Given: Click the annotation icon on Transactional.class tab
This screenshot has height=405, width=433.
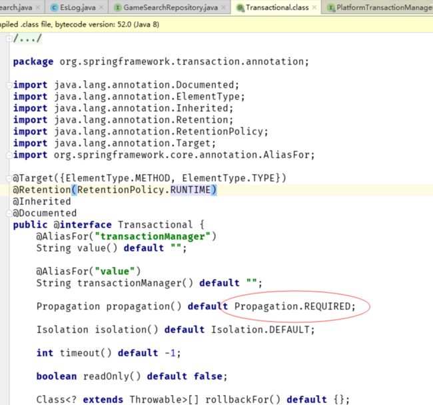Looking at the screenshot, I should tap(240, 8).
